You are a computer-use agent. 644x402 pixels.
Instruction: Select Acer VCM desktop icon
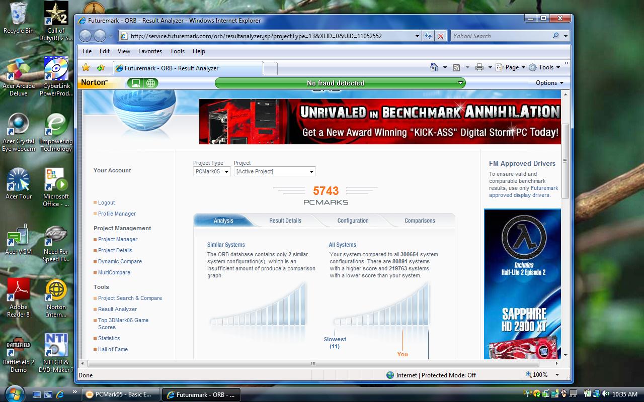click(x=18, y=240)
